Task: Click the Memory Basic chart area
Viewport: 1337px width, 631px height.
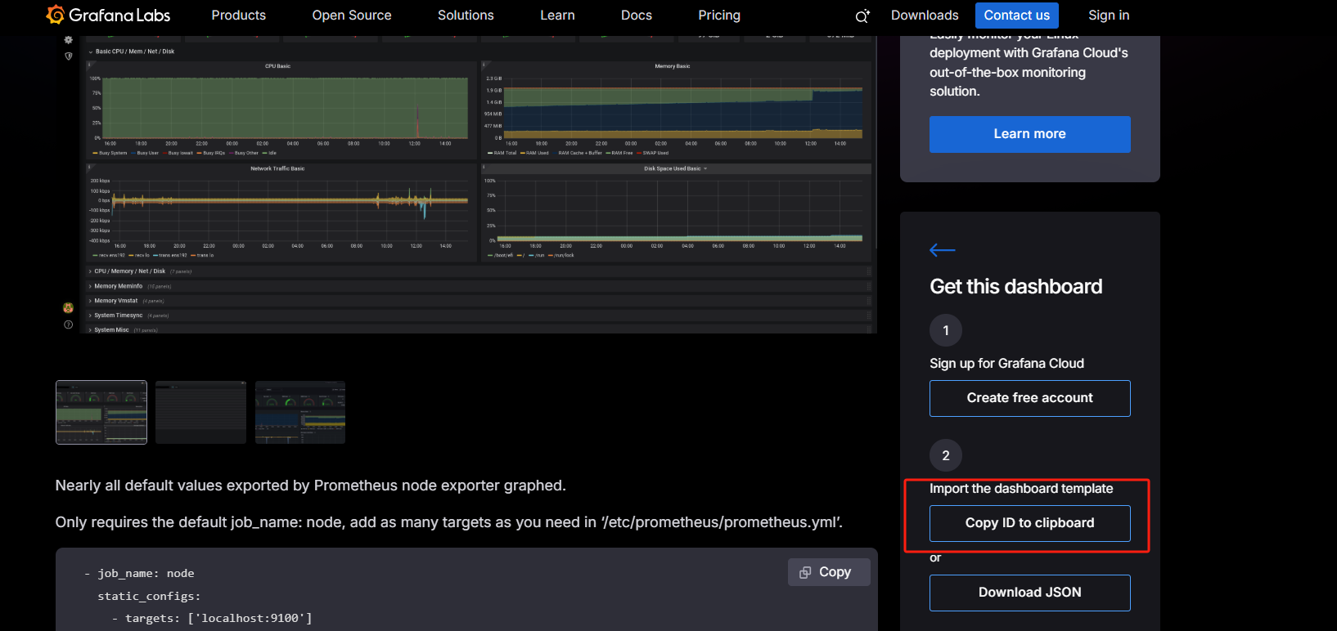Action: (x=685, y=108)
